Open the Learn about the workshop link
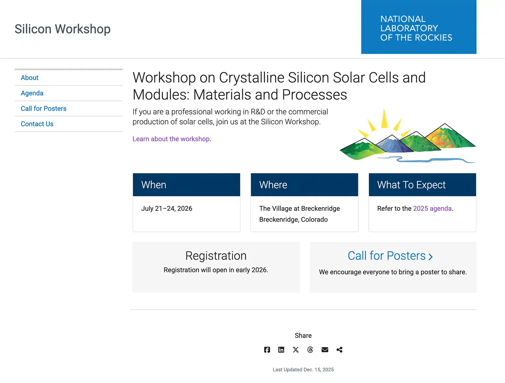505x383 pixels. click(x=171, y=139)
